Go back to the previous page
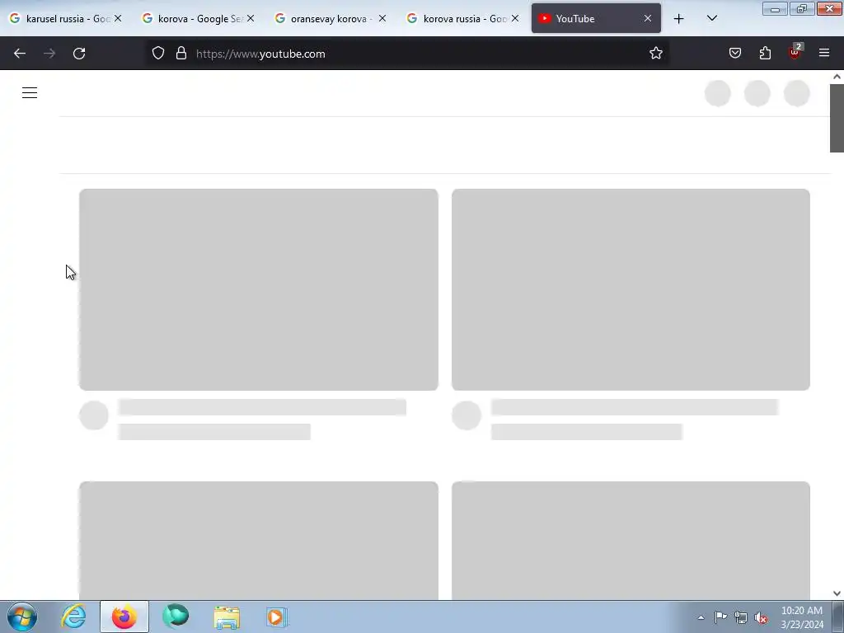Viewport: 844px width, 633px height. (20, 54)
